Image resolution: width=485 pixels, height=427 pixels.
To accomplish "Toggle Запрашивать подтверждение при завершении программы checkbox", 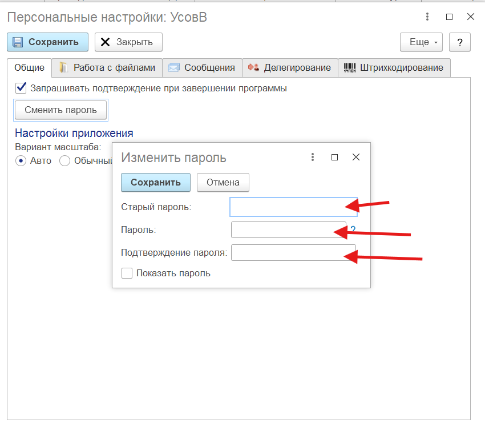I will coord(21,88).
